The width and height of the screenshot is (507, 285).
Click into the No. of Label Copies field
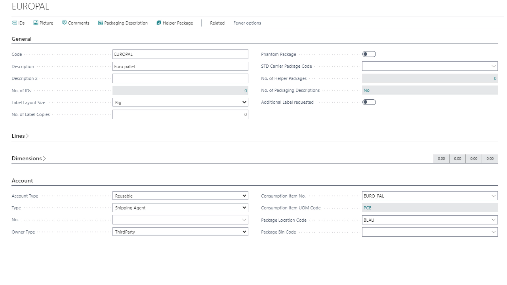point(180,114)
